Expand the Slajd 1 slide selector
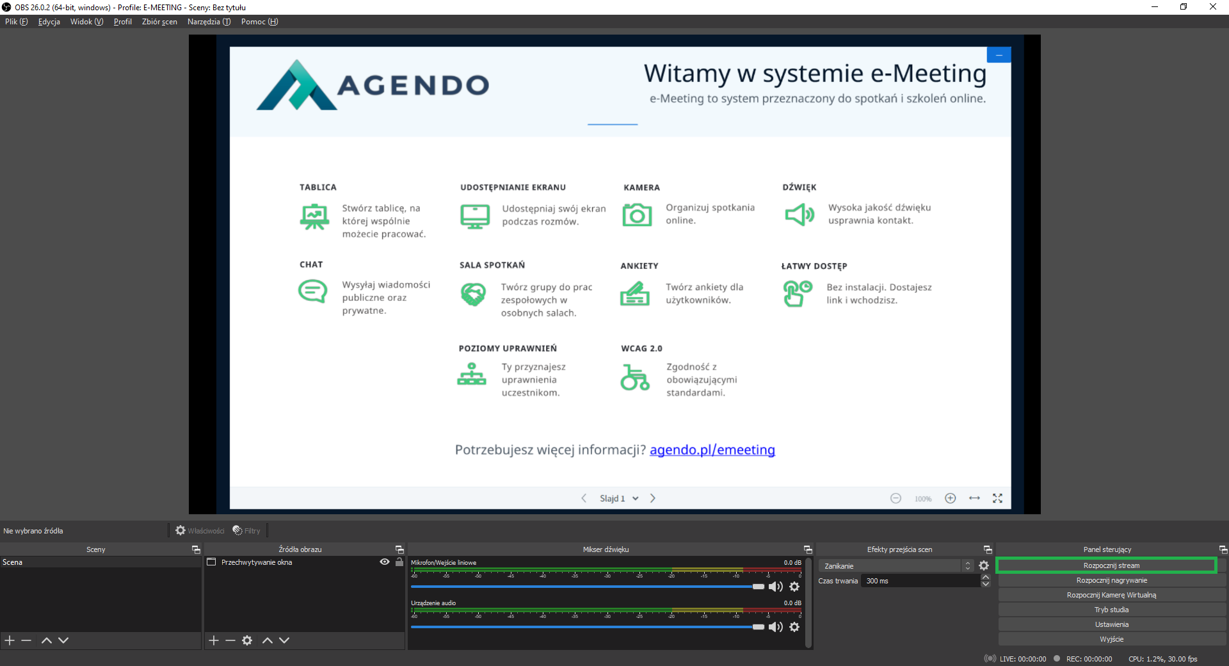Image resolution: width=1229 pixels, height=666 pixels. point(635,498)
